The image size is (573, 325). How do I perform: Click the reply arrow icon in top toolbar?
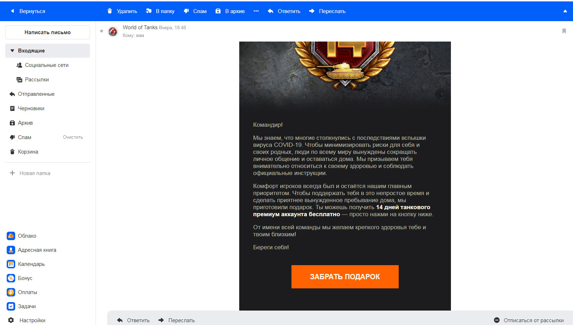tap(271, 11)
